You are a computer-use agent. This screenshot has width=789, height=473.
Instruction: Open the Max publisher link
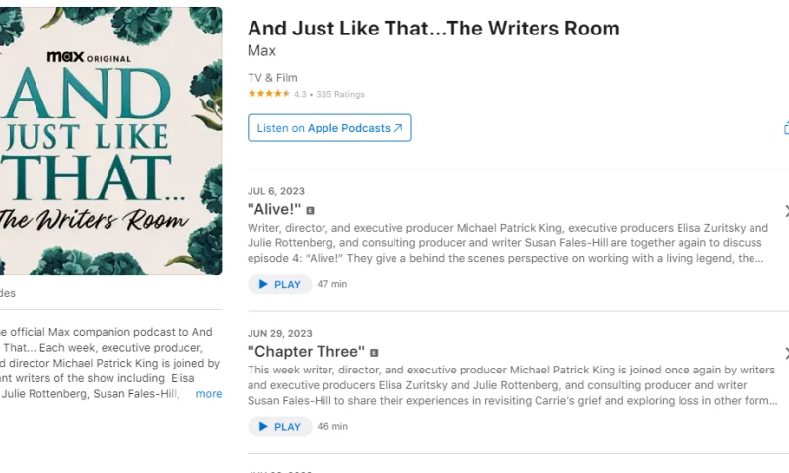(x=261, y=50)
